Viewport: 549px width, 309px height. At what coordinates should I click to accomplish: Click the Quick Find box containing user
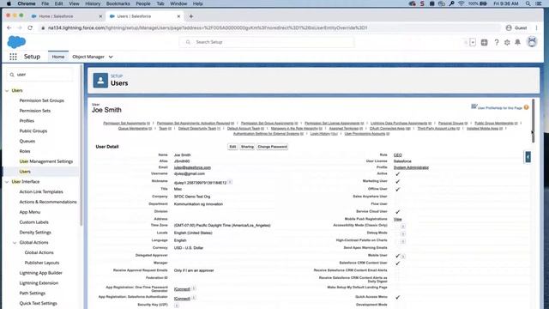[40, 75]
